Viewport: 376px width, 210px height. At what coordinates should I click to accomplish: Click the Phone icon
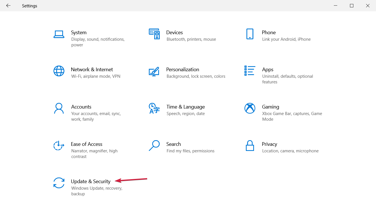[250, 34]
